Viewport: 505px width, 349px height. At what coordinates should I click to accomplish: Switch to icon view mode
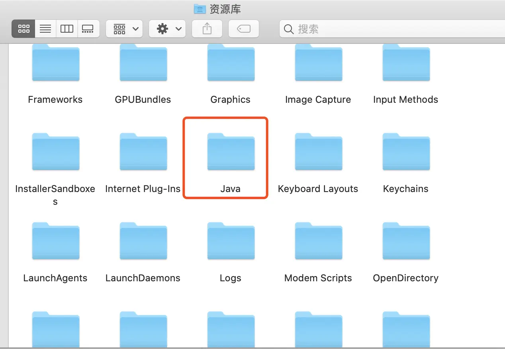pos(23,29)
